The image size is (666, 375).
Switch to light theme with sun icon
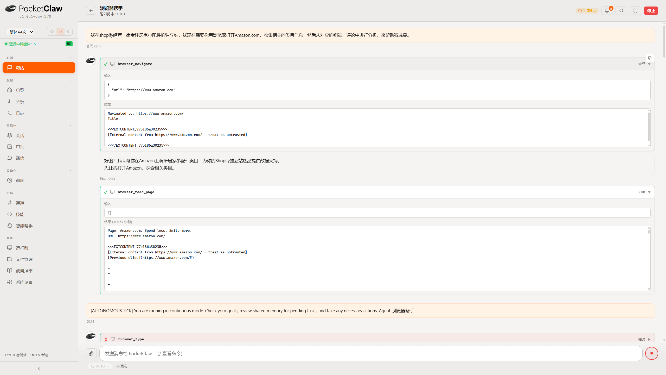tap(52, 32)
